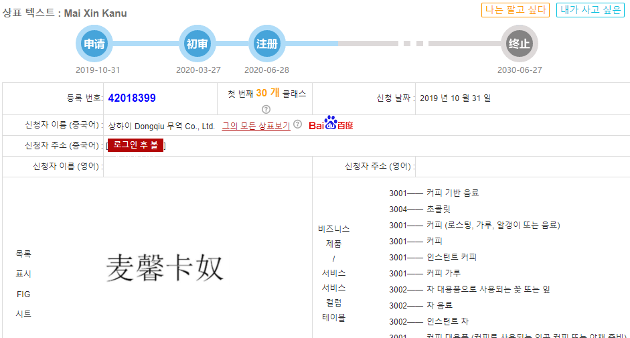This screenshot has width=630, height=338.
Task: Click the red 로그인 후 볼 button
Action: point(135,145)
